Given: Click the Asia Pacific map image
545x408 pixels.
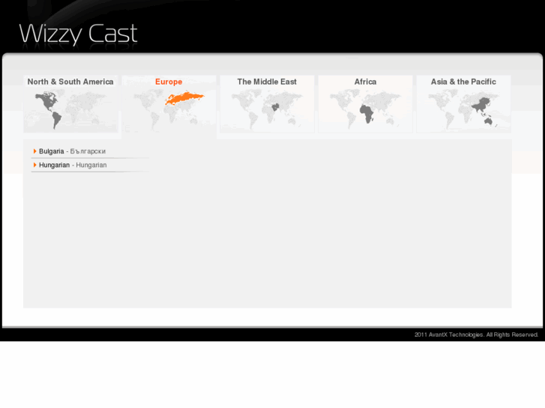Looking at the screenshot, I should (x=464, y=109).
